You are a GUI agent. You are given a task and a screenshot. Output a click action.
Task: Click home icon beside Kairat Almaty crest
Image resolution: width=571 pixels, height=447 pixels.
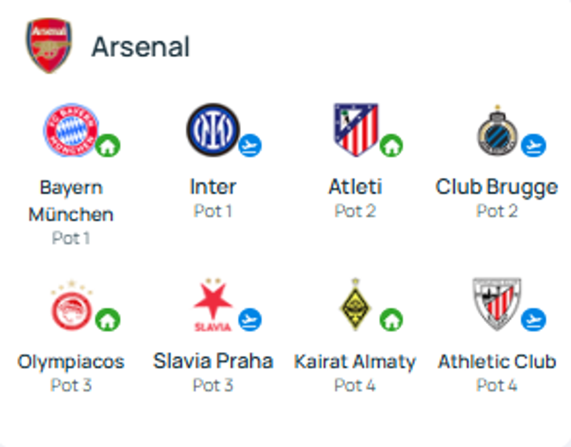(392, 319)
